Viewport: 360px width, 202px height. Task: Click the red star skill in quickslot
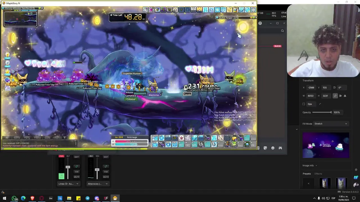click(x=181, y=138)
